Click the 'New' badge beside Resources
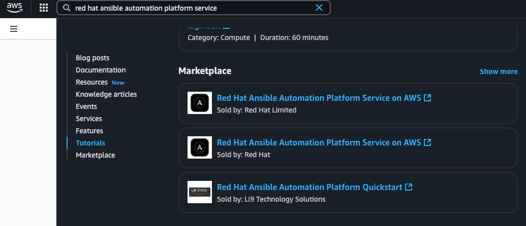Screen dimensions: 526x226 coord(118,83)
